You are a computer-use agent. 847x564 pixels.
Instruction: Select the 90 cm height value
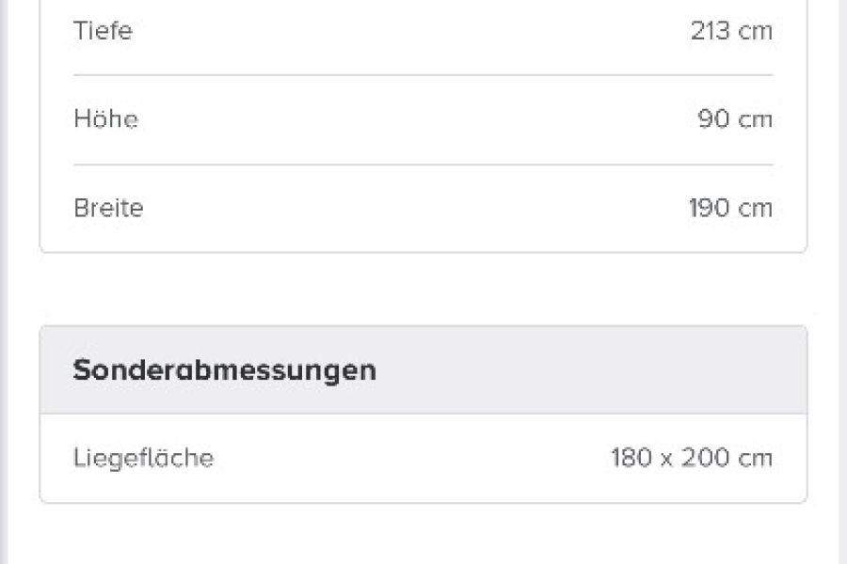point(735,118)
